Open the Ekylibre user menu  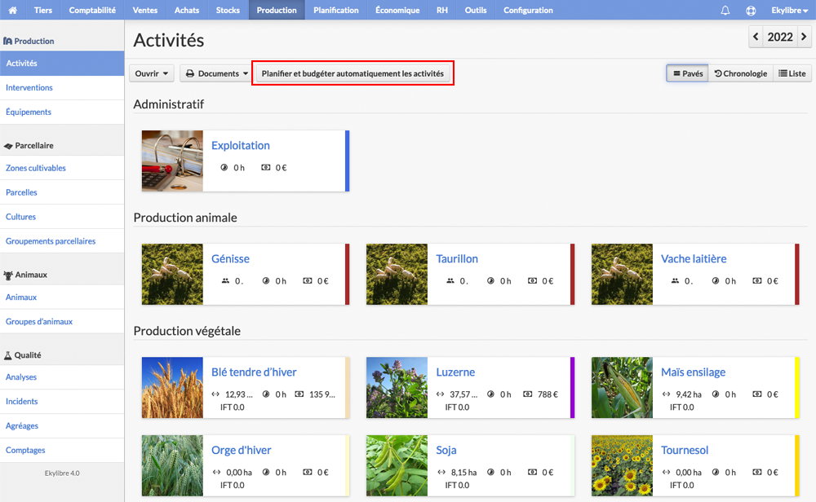[789, 10]
